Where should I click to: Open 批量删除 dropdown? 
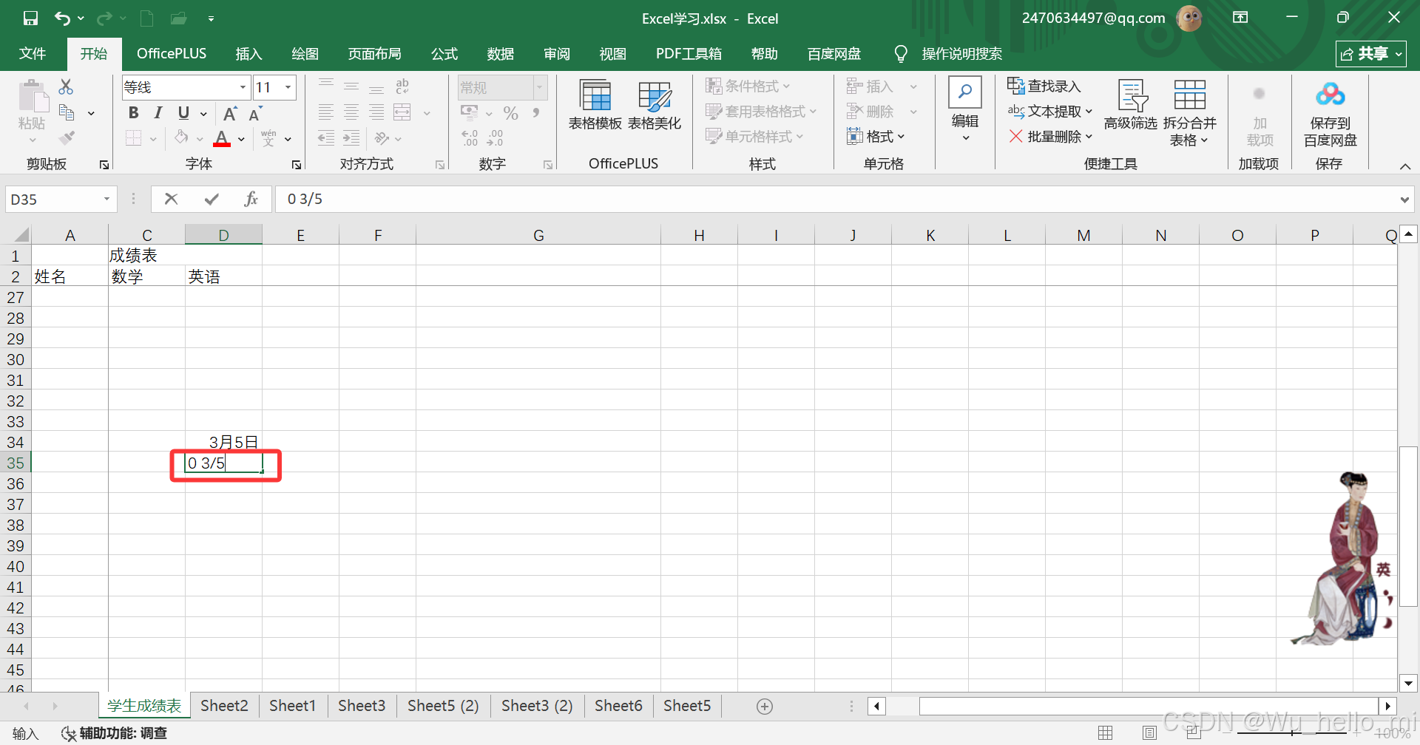click(1049, 137)
